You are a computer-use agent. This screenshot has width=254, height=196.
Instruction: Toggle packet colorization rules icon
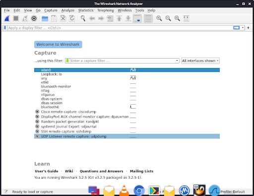tap(148, 18)
